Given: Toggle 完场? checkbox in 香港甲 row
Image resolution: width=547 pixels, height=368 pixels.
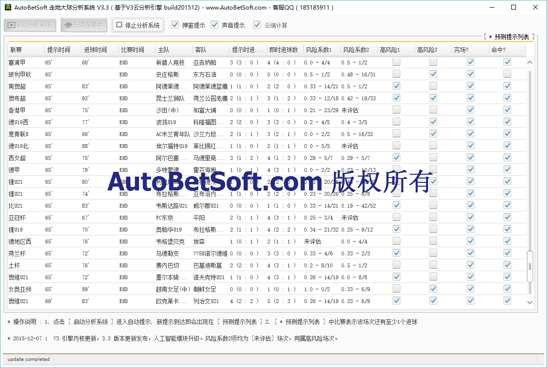Looking at the screenshot, I should coord(470,110).
